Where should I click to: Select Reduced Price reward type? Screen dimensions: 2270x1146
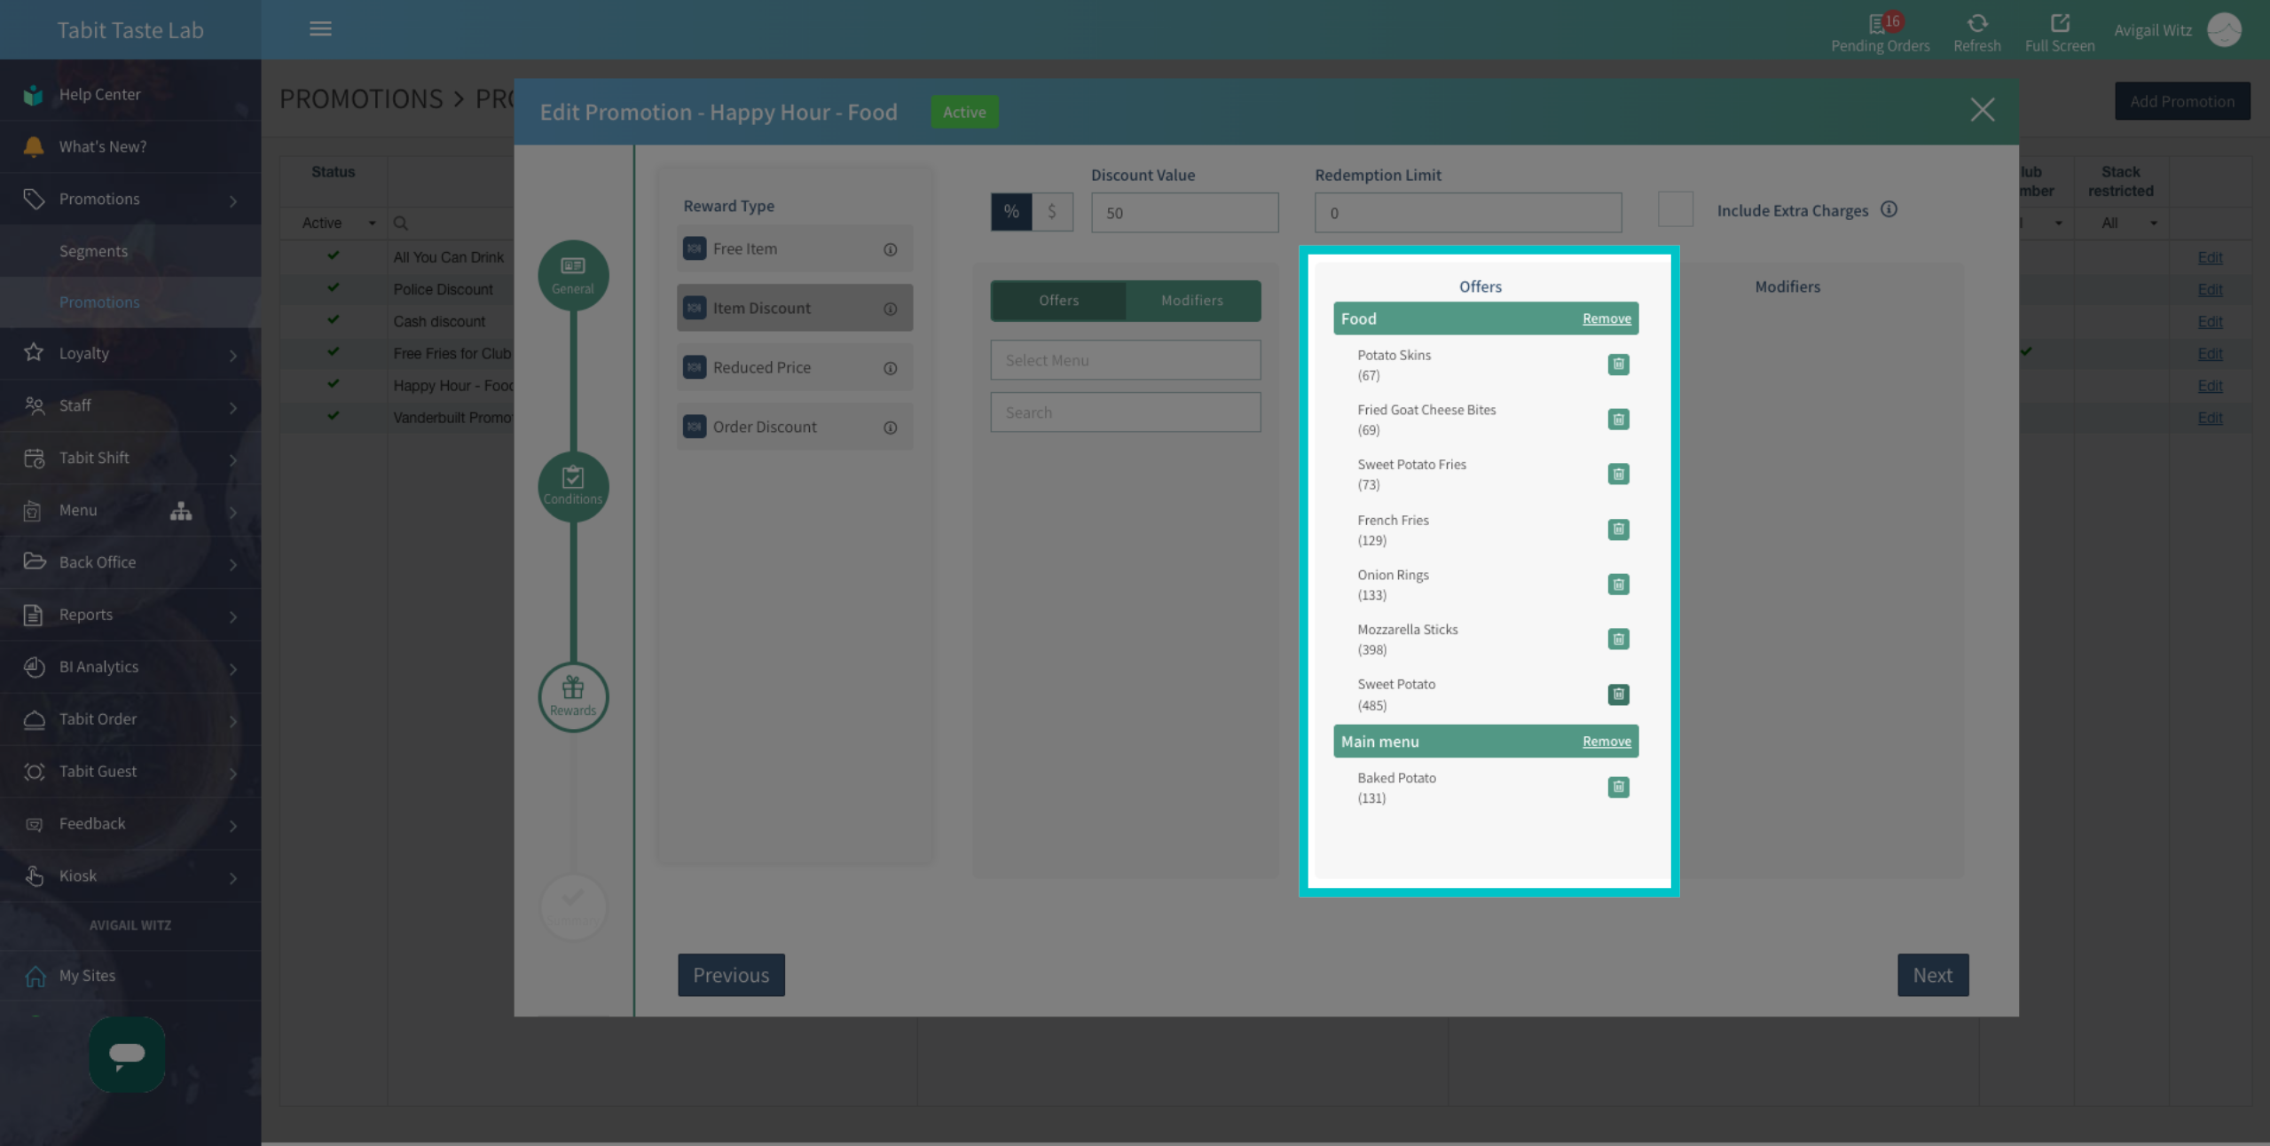pyautogui.click(x=794, y=367)
